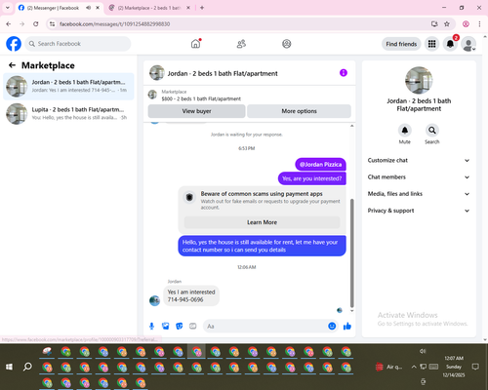Open Windows taskbar search
This screenshot has height=390, width=488.
pos(27,367)
